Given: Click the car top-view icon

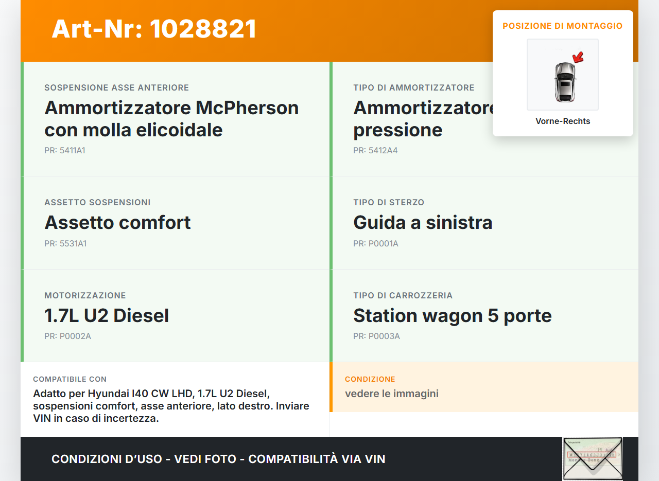Looking at the screenshot, I should [x=564, y=82].
